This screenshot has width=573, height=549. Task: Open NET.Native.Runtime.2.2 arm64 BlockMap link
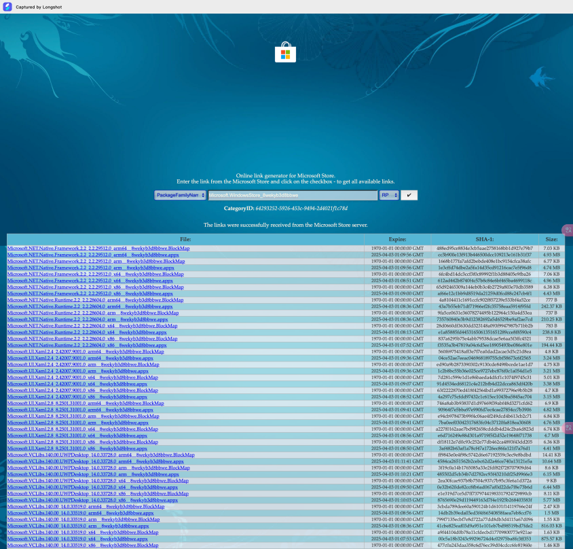tap(95, 300)
